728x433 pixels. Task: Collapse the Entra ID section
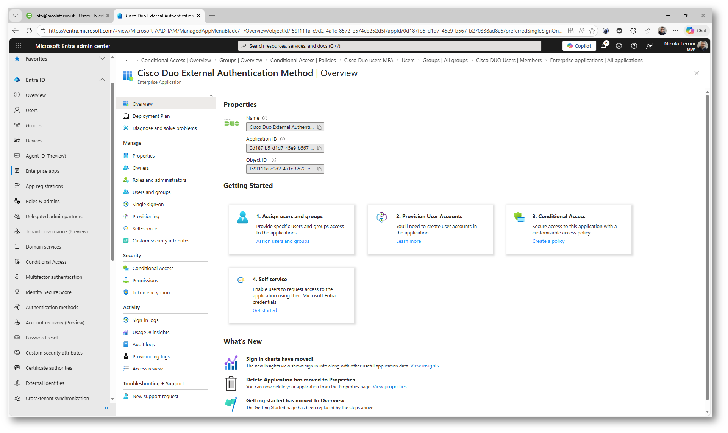coord(102,80)
